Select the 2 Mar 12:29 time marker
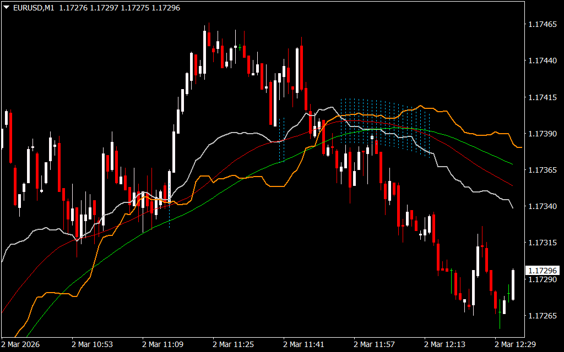Viewport: 564px width, 352px height. tap(515, 344)
